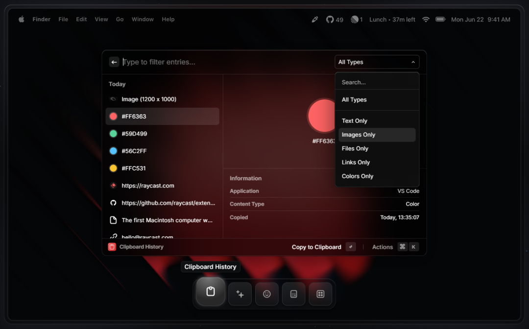This screenshot has width=529, height=329.
Task: Click the Wi-Fi status icon
Action: [426, 20]
